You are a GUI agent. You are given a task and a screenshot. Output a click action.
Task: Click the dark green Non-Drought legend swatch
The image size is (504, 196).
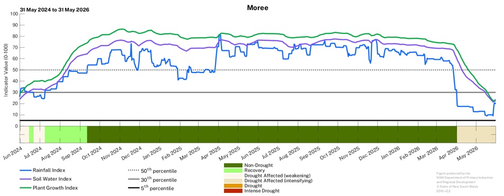[233, 165]
